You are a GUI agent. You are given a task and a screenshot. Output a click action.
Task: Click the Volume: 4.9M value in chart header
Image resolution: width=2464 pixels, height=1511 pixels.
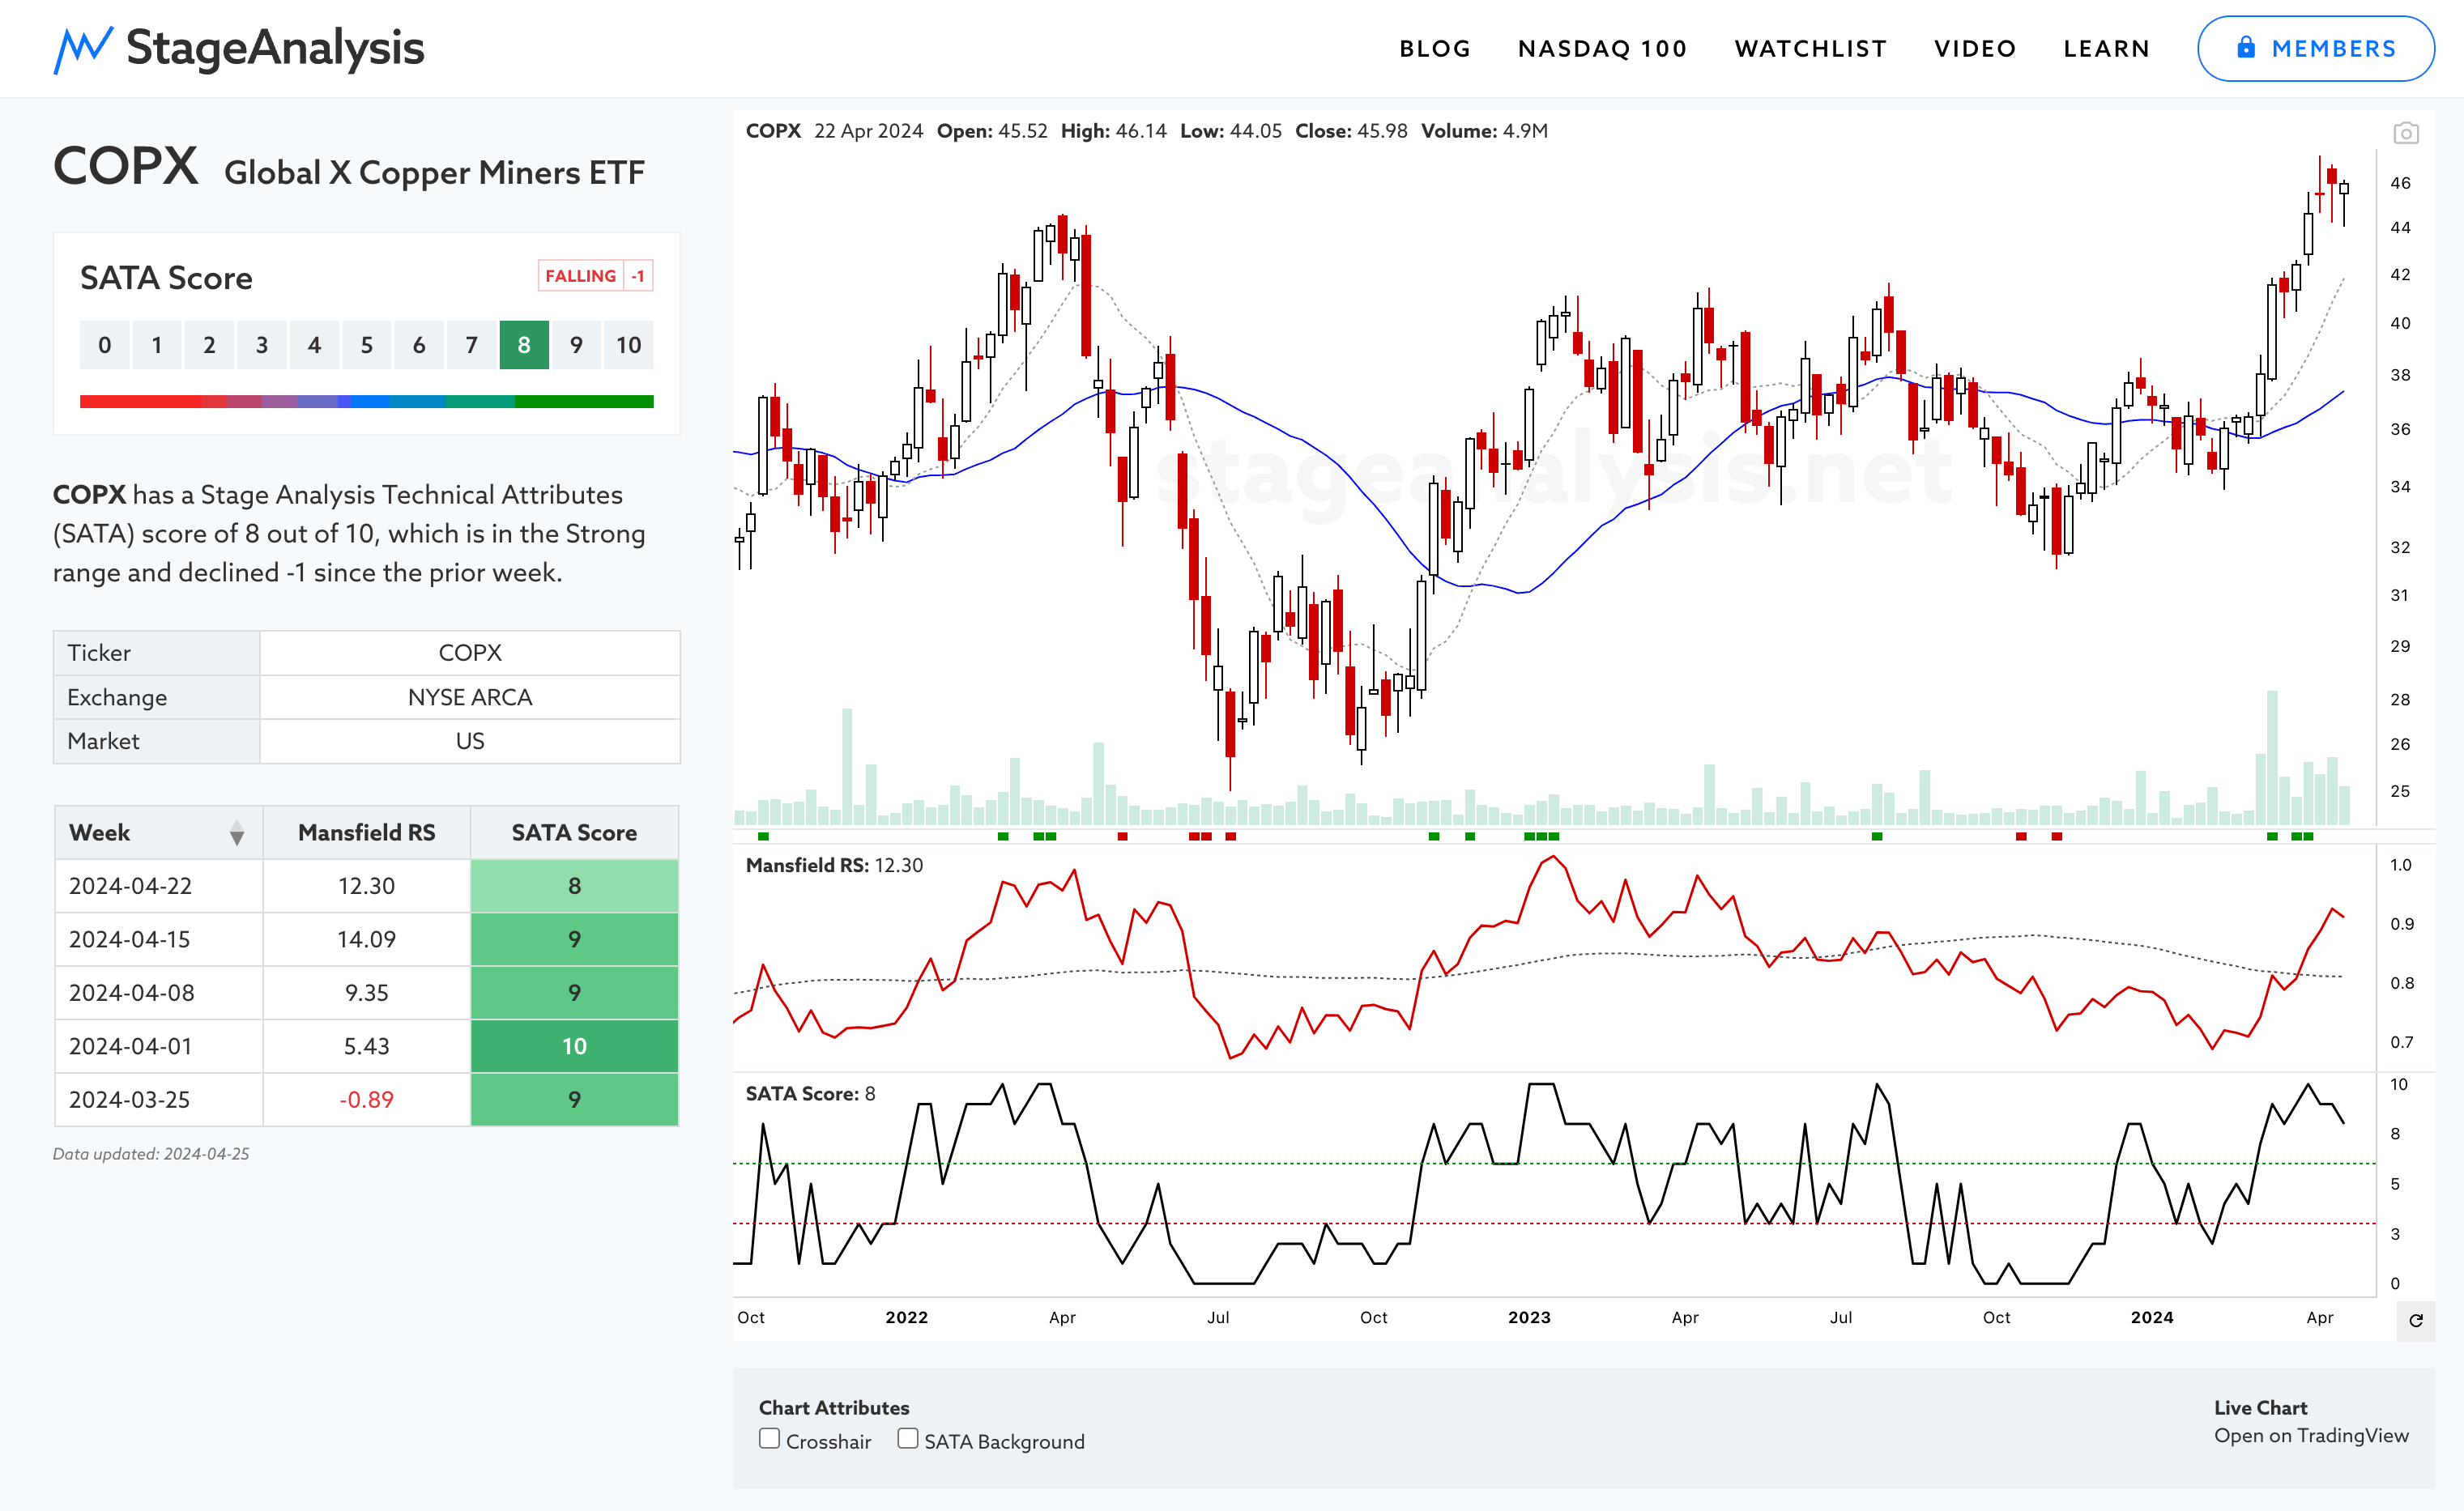[x=1484, y=131]
